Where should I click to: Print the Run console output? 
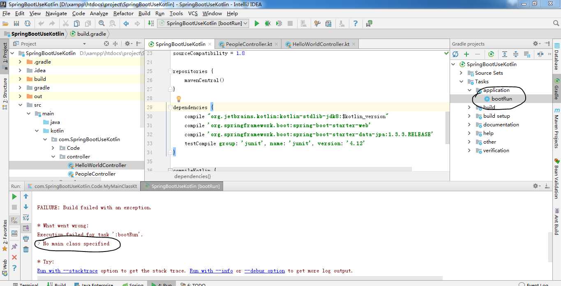(x=26, y=238)
